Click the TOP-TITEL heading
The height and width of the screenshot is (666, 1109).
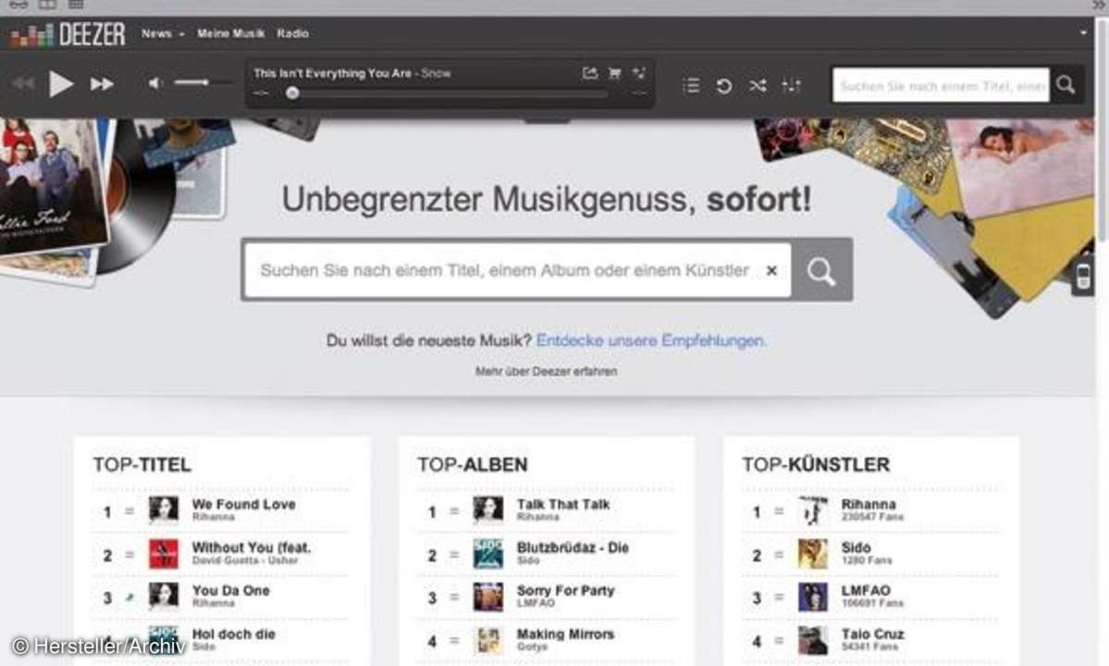point(142,464)
